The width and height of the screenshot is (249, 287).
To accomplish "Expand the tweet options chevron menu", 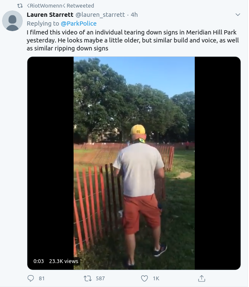I will (x=238, y=15).
